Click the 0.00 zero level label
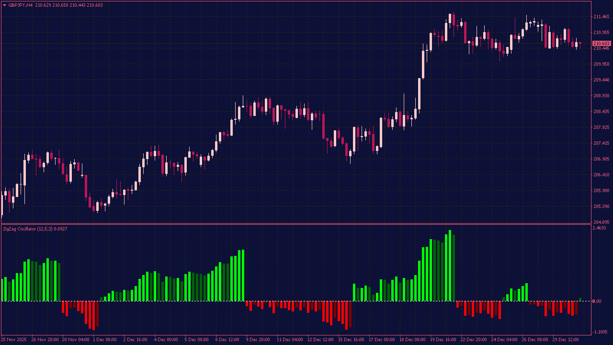 click(x=597, y=301)
